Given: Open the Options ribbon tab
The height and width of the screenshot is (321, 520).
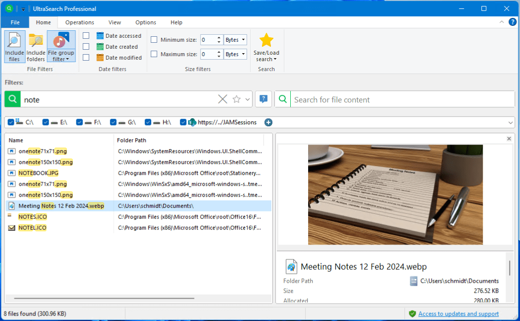Looking at the screenshot, I should click(145, 22).
